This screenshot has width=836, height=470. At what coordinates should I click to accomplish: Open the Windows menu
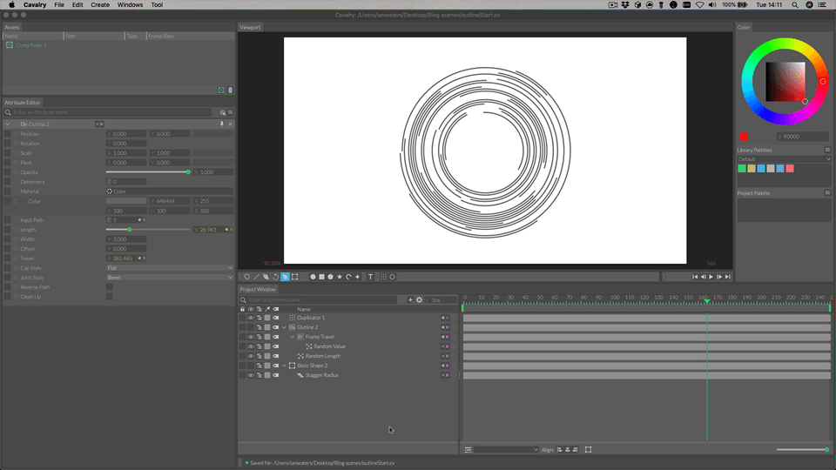click(130, 5)
